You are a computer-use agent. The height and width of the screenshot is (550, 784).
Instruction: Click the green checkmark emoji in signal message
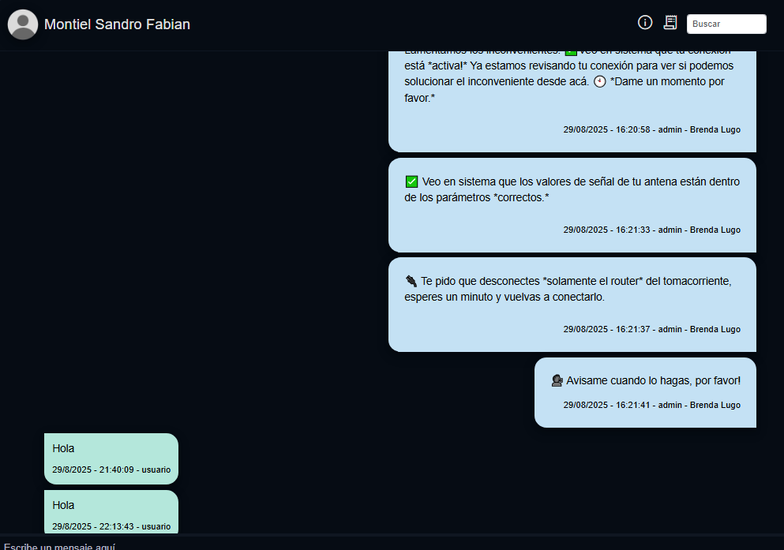(x=411, y=181)
